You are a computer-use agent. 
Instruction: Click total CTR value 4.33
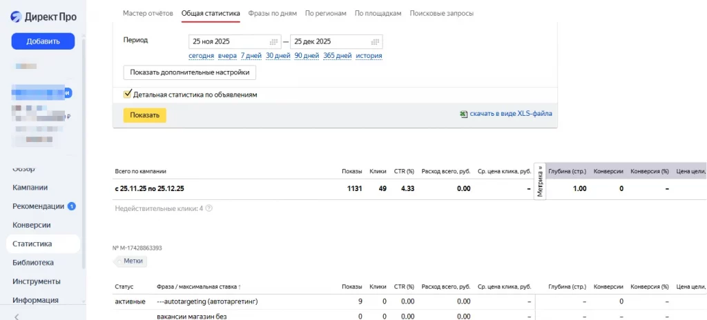[407, 189]
